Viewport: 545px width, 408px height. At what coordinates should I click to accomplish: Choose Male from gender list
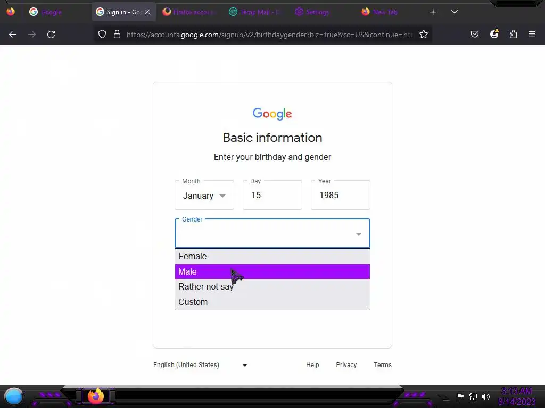point(272,271)
